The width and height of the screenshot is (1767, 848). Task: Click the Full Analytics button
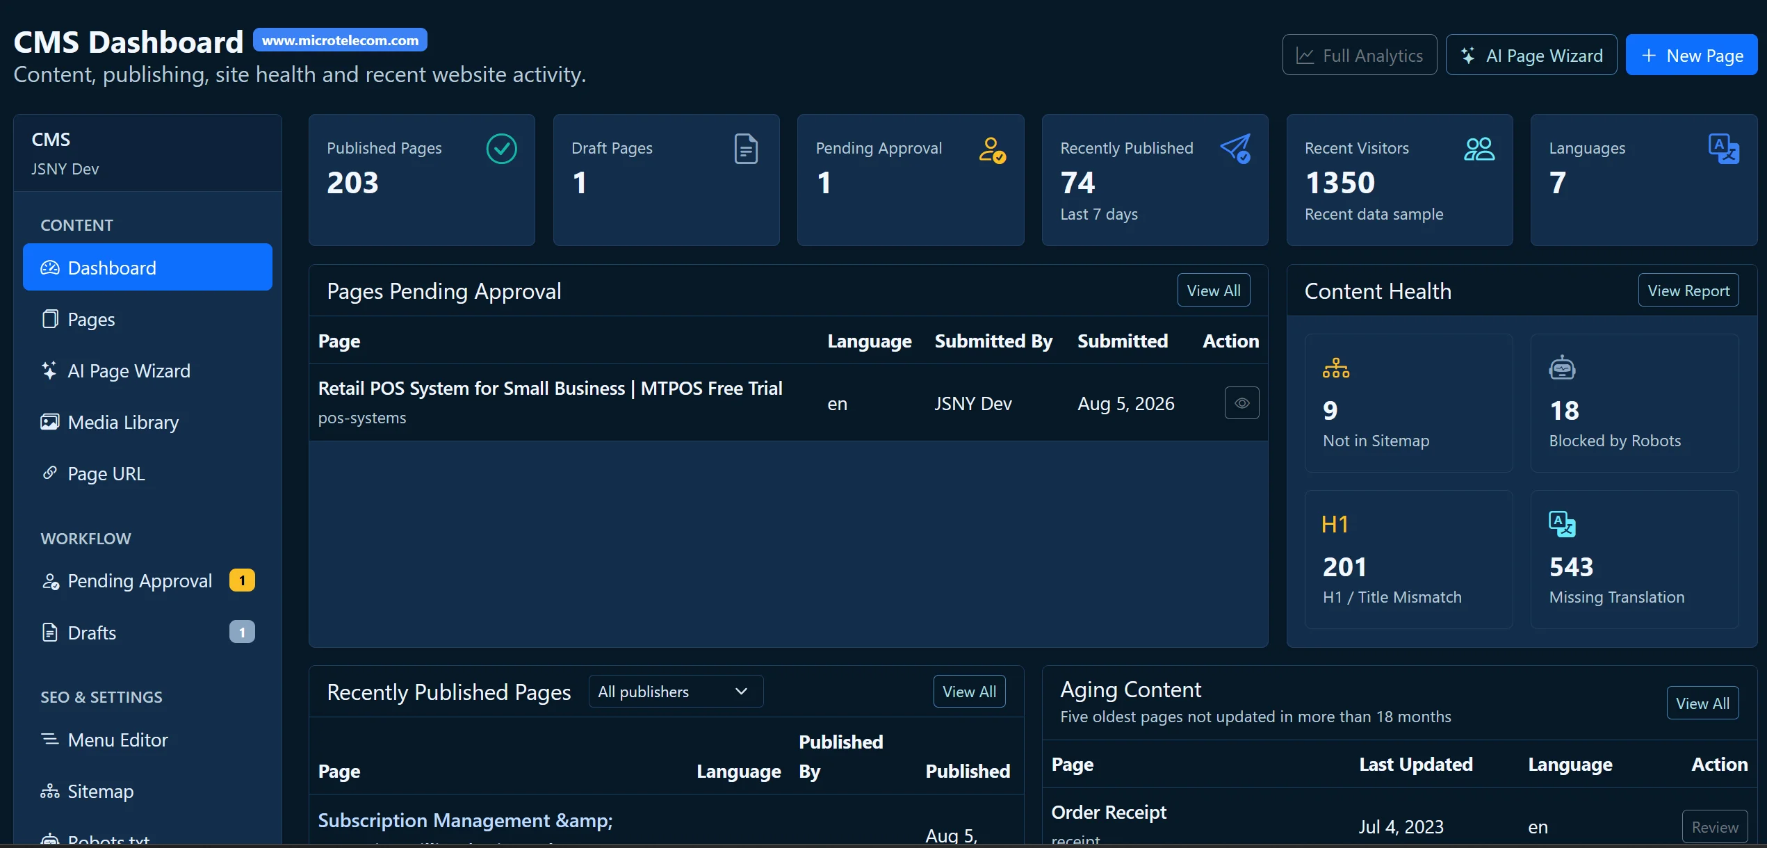point(1360,55)
